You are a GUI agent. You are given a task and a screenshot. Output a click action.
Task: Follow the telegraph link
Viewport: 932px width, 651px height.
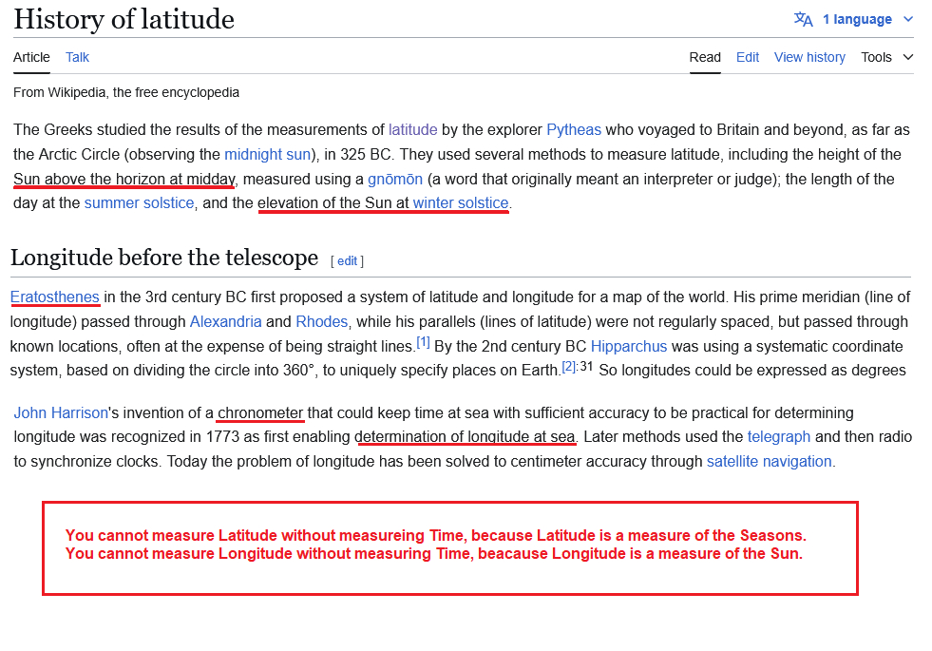coord(779,436)
